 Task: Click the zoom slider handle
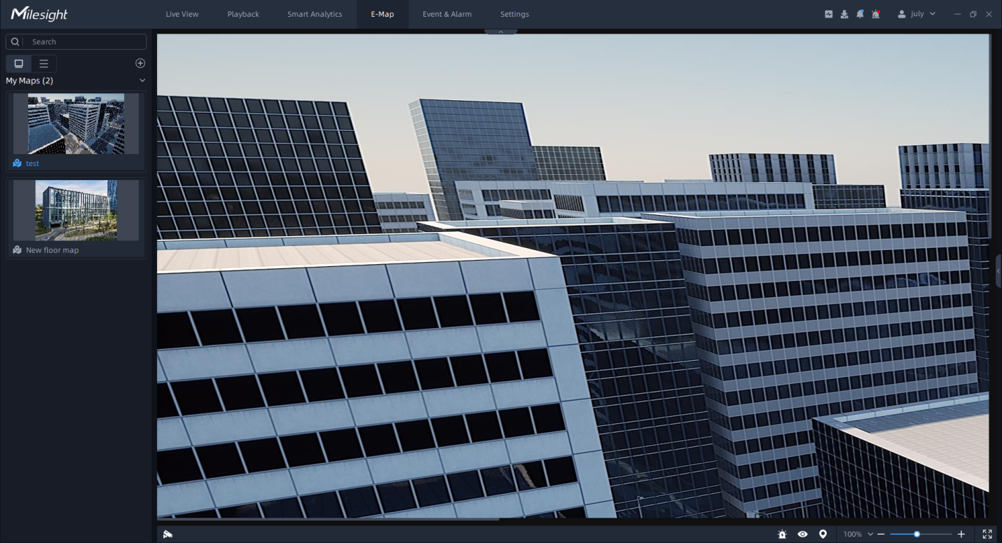pos(917,534)
